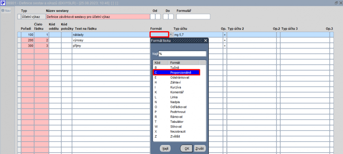Select the plus operator for výnosy row
This screenshot has height=154, width=343.
[x=225, y=40]
